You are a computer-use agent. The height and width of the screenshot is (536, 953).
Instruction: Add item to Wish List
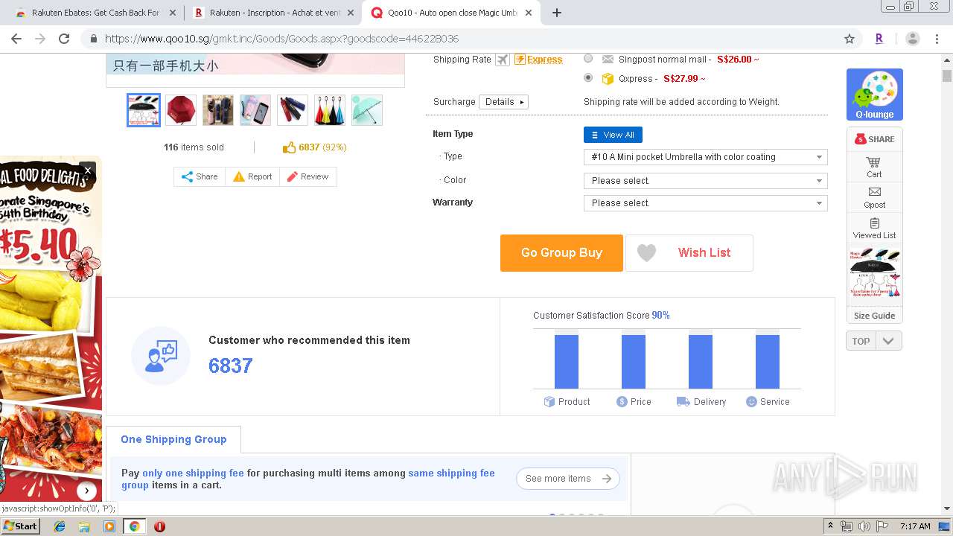tap(689, 253)
